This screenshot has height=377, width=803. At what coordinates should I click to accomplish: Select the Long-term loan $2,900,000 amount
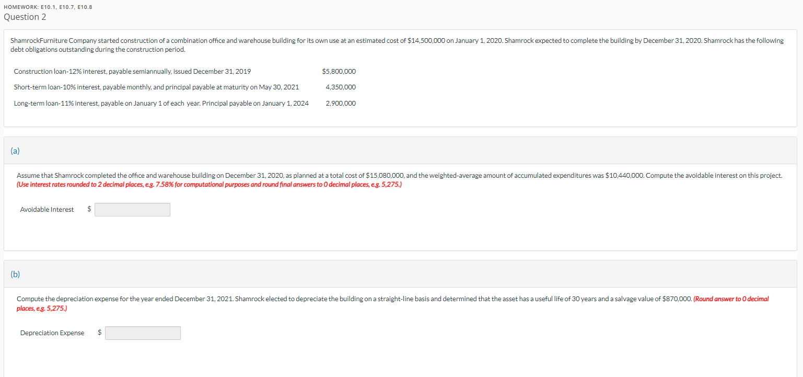coord(341,103)
